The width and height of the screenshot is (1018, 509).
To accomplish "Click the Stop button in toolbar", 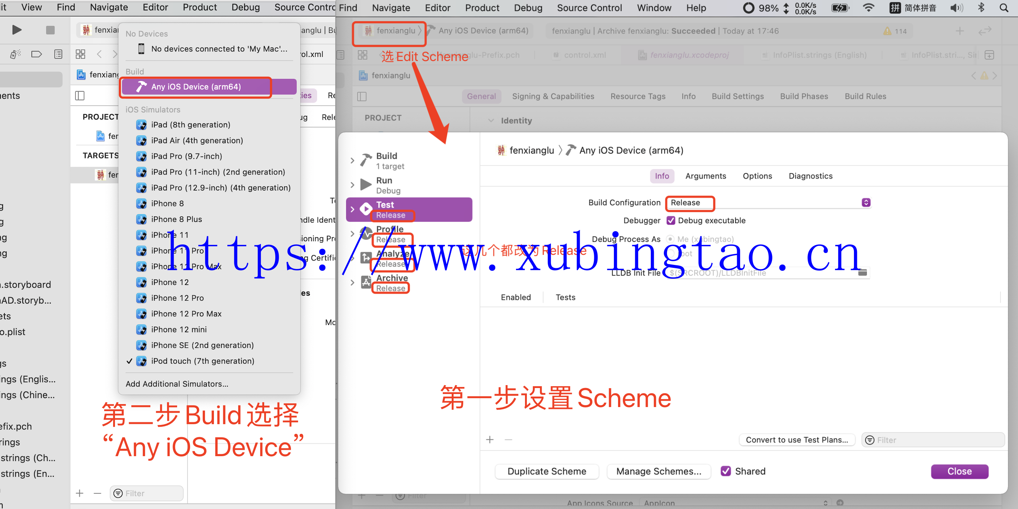I will pos(50,30).
